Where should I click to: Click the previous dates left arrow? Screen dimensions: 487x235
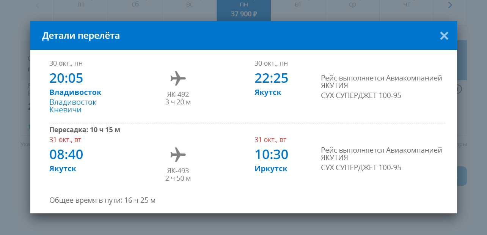click(38, 5)
